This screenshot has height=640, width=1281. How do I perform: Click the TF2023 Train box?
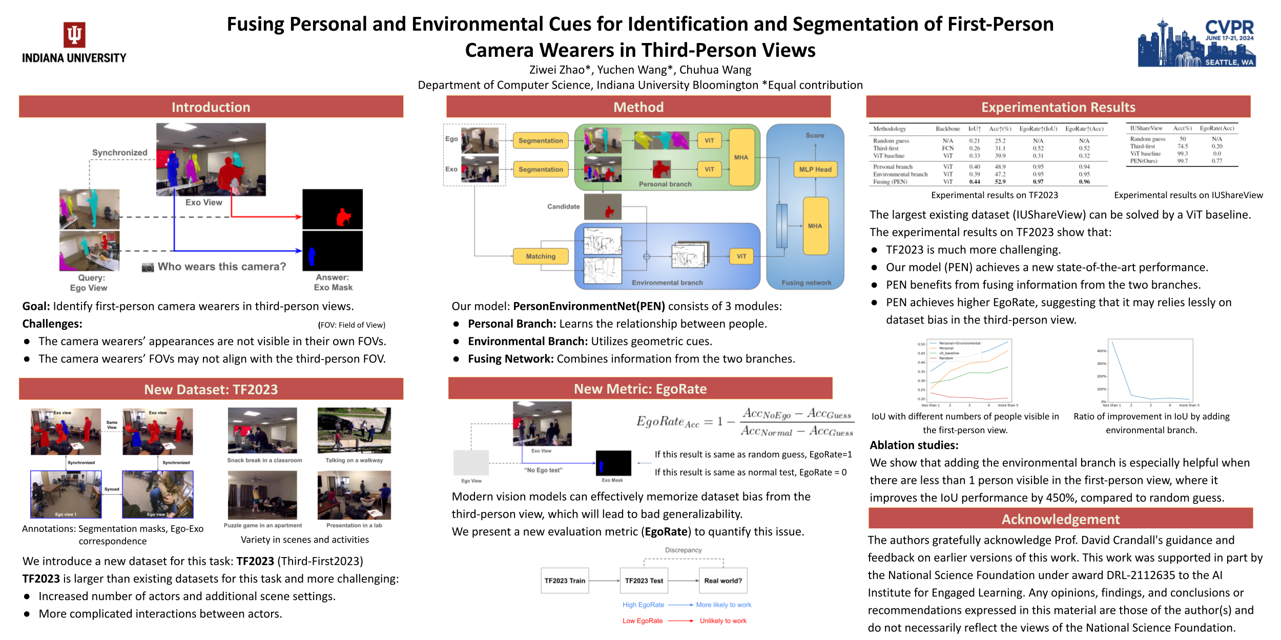click(565, 581)
